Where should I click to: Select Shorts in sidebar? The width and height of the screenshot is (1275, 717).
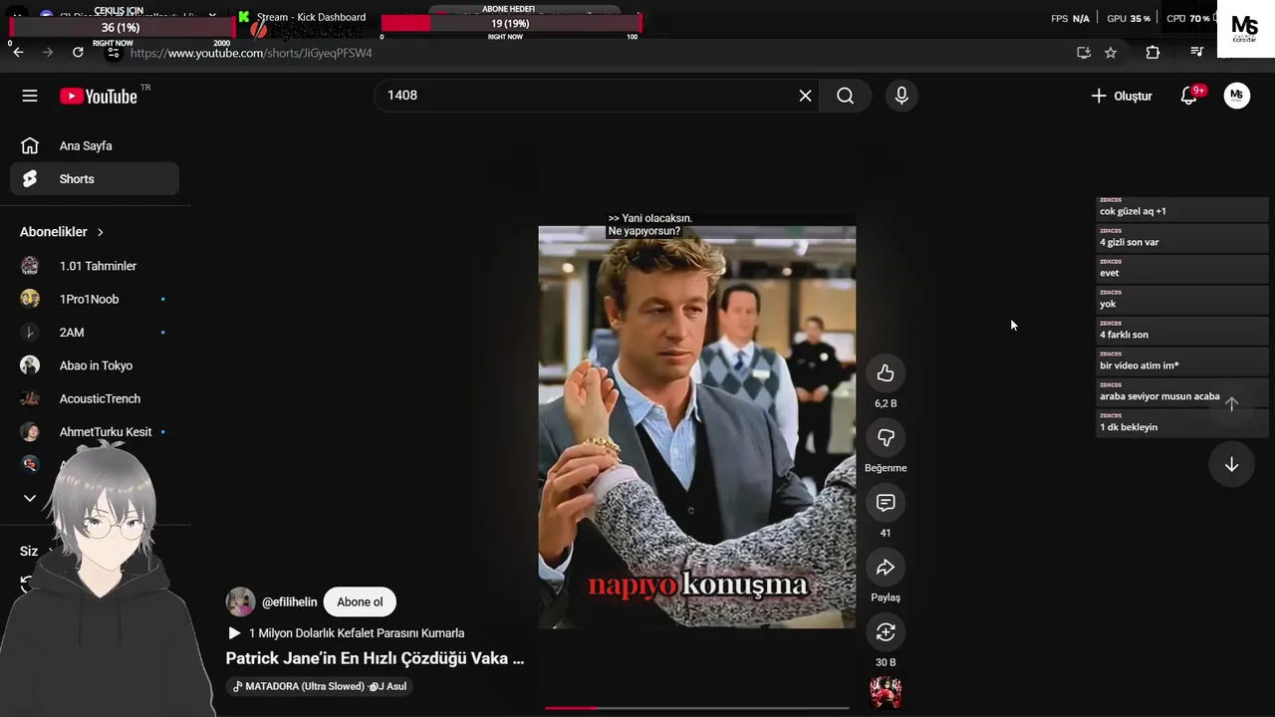click(95, 179)
